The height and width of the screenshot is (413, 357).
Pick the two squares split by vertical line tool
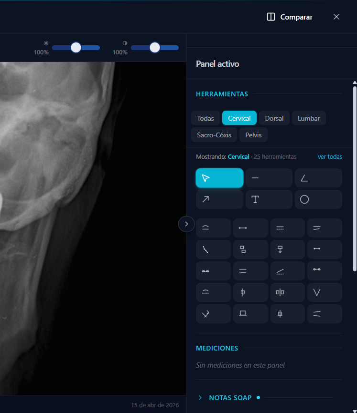pos(288,292)
